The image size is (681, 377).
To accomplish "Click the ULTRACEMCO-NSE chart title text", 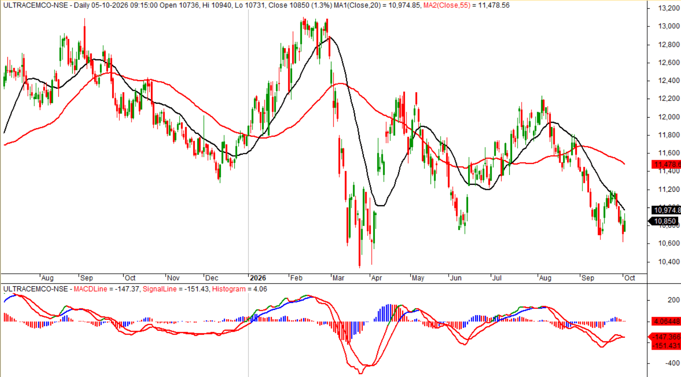I will tap(36, 6).
